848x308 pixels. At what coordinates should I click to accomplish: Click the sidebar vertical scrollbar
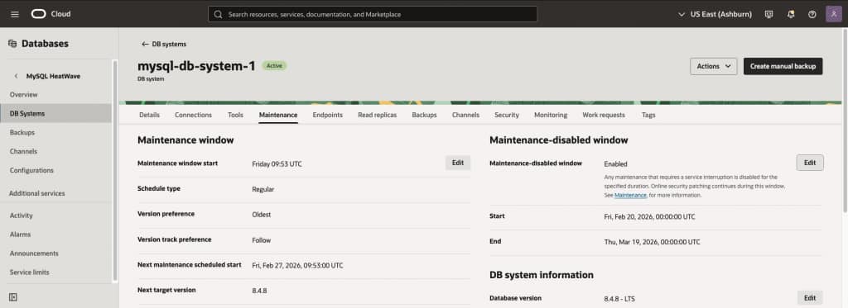coord(114,170)
